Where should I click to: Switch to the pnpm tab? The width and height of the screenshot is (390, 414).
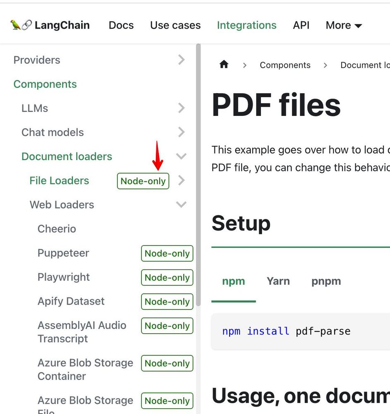coord(326,281)
